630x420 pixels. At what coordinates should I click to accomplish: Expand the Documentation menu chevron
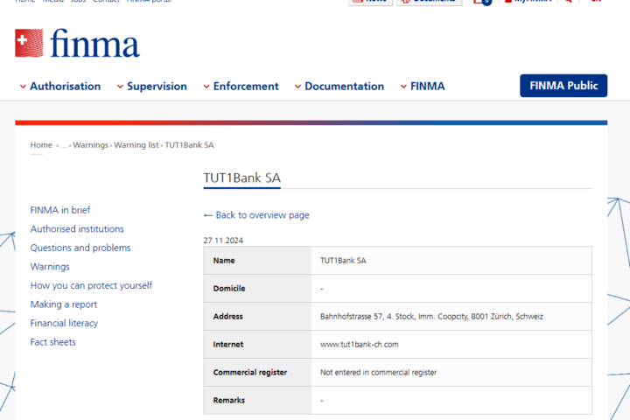[x=297, y=87]
